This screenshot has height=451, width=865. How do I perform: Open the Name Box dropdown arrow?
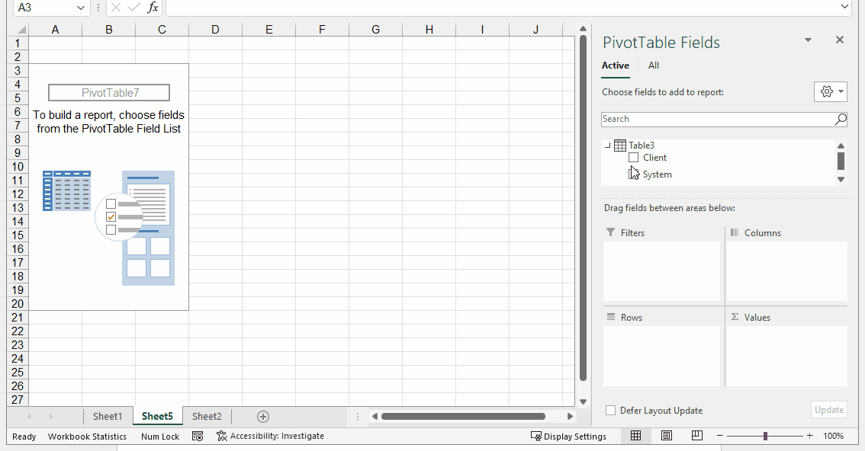tap(81, 8)
